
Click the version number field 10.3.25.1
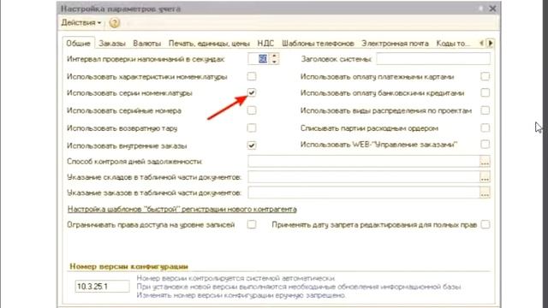pyautogui.click(x=102, y=287)
